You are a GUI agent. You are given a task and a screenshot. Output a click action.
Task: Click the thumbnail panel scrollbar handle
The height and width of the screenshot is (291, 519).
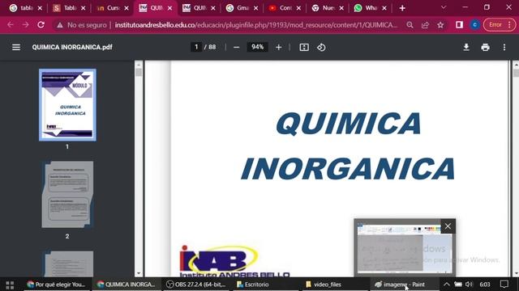click(x=139, y=72)
